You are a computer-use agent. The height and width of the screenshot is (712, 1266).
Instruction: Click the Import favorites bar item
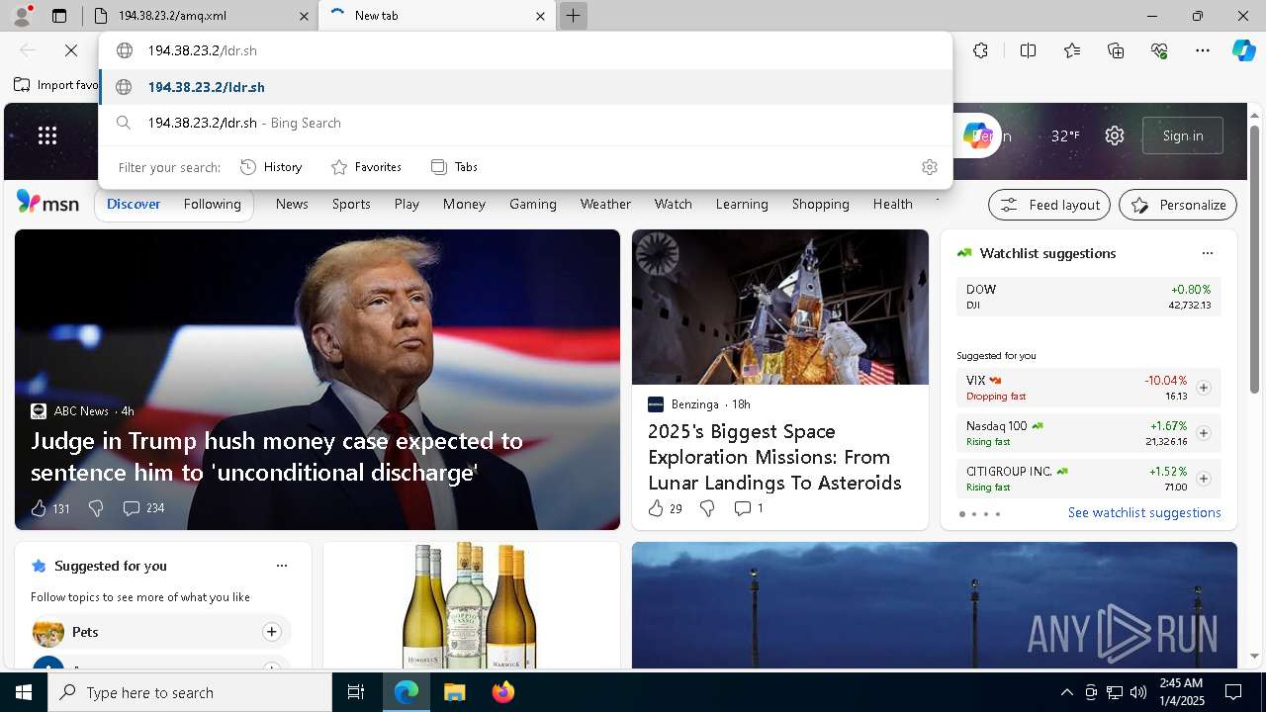[x=57, y=85]
